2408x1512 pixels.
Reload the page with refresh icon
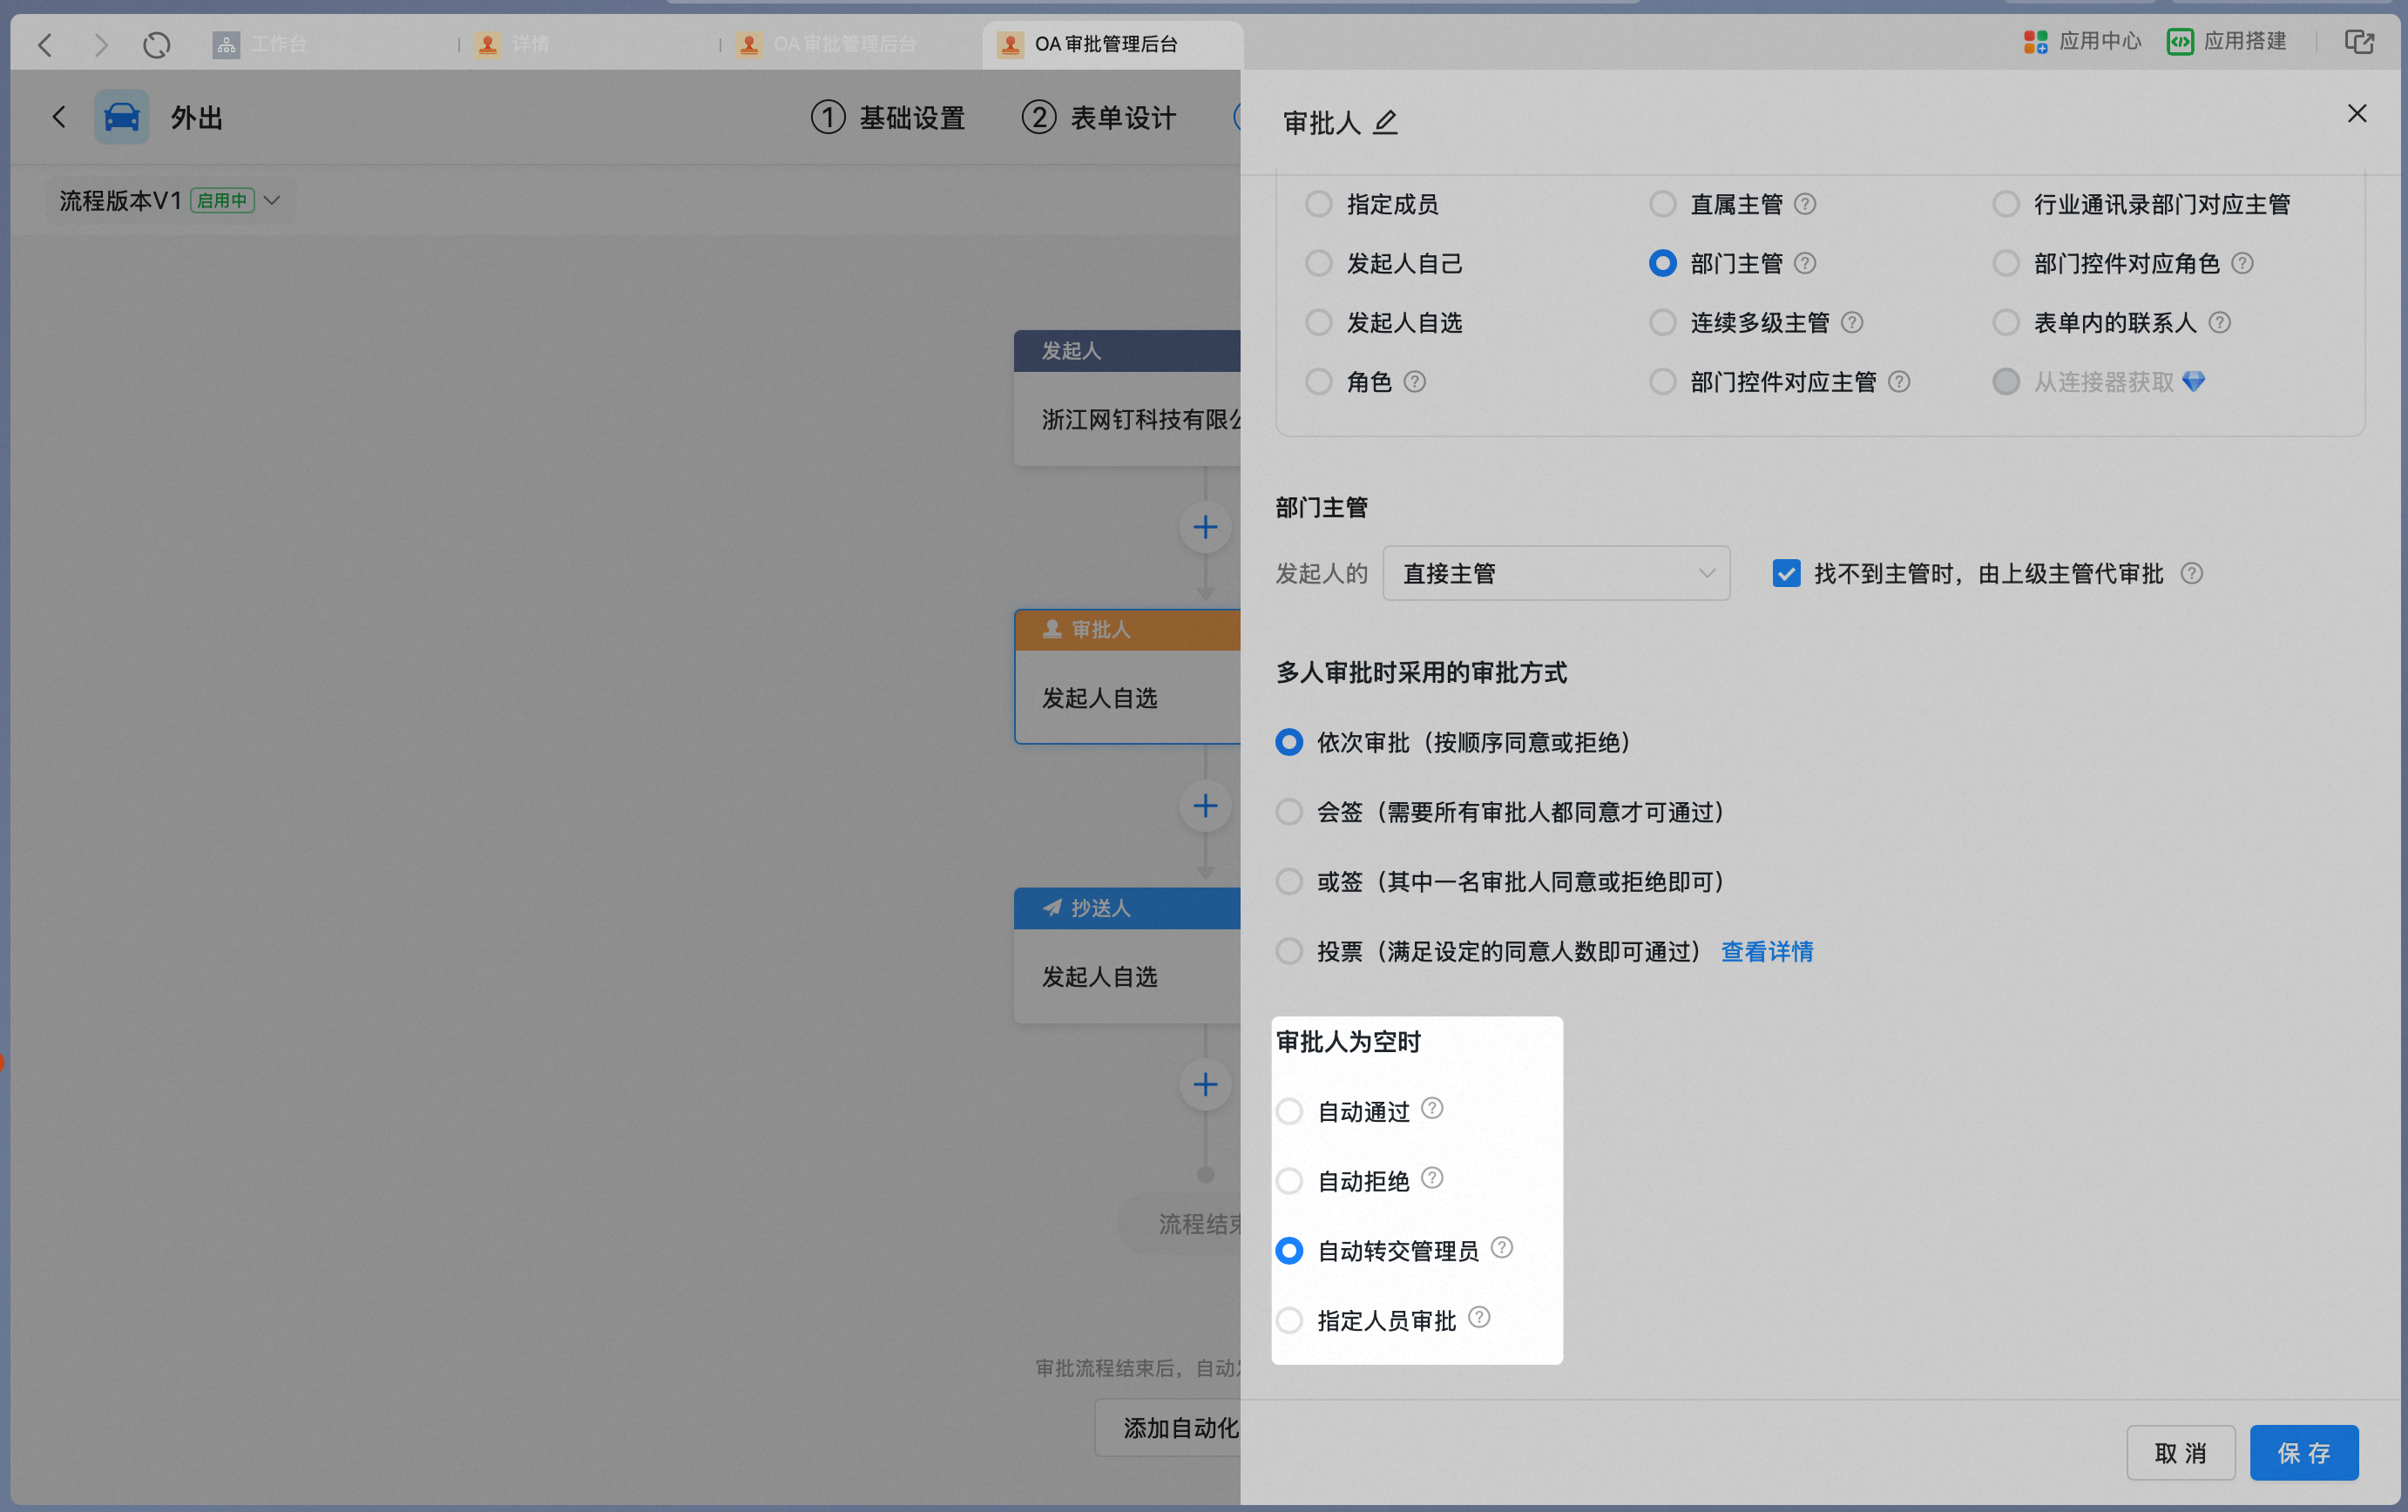coord(156,44)
